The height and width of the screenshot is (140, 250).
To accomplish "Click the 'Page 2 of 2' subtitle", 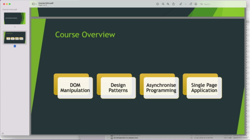I will 43,5.
